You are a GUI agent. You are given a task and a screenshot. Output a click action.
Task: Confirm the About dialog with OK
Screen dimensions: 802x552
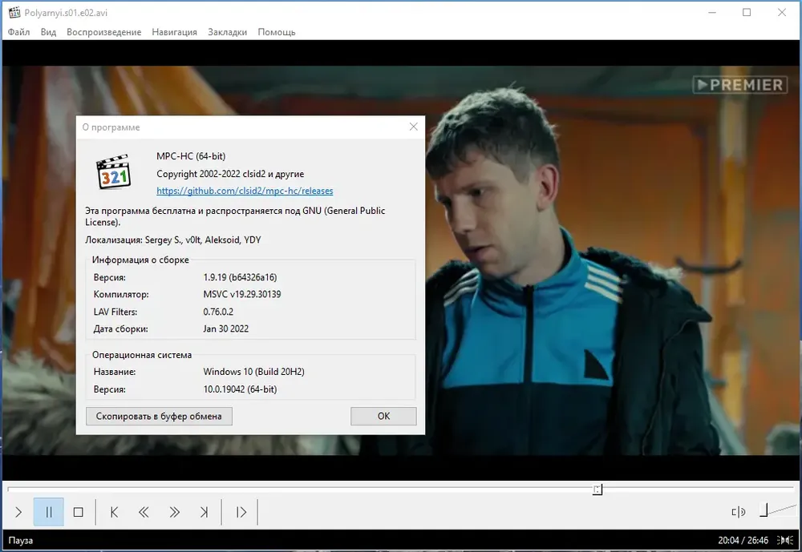tap(383, 416)
